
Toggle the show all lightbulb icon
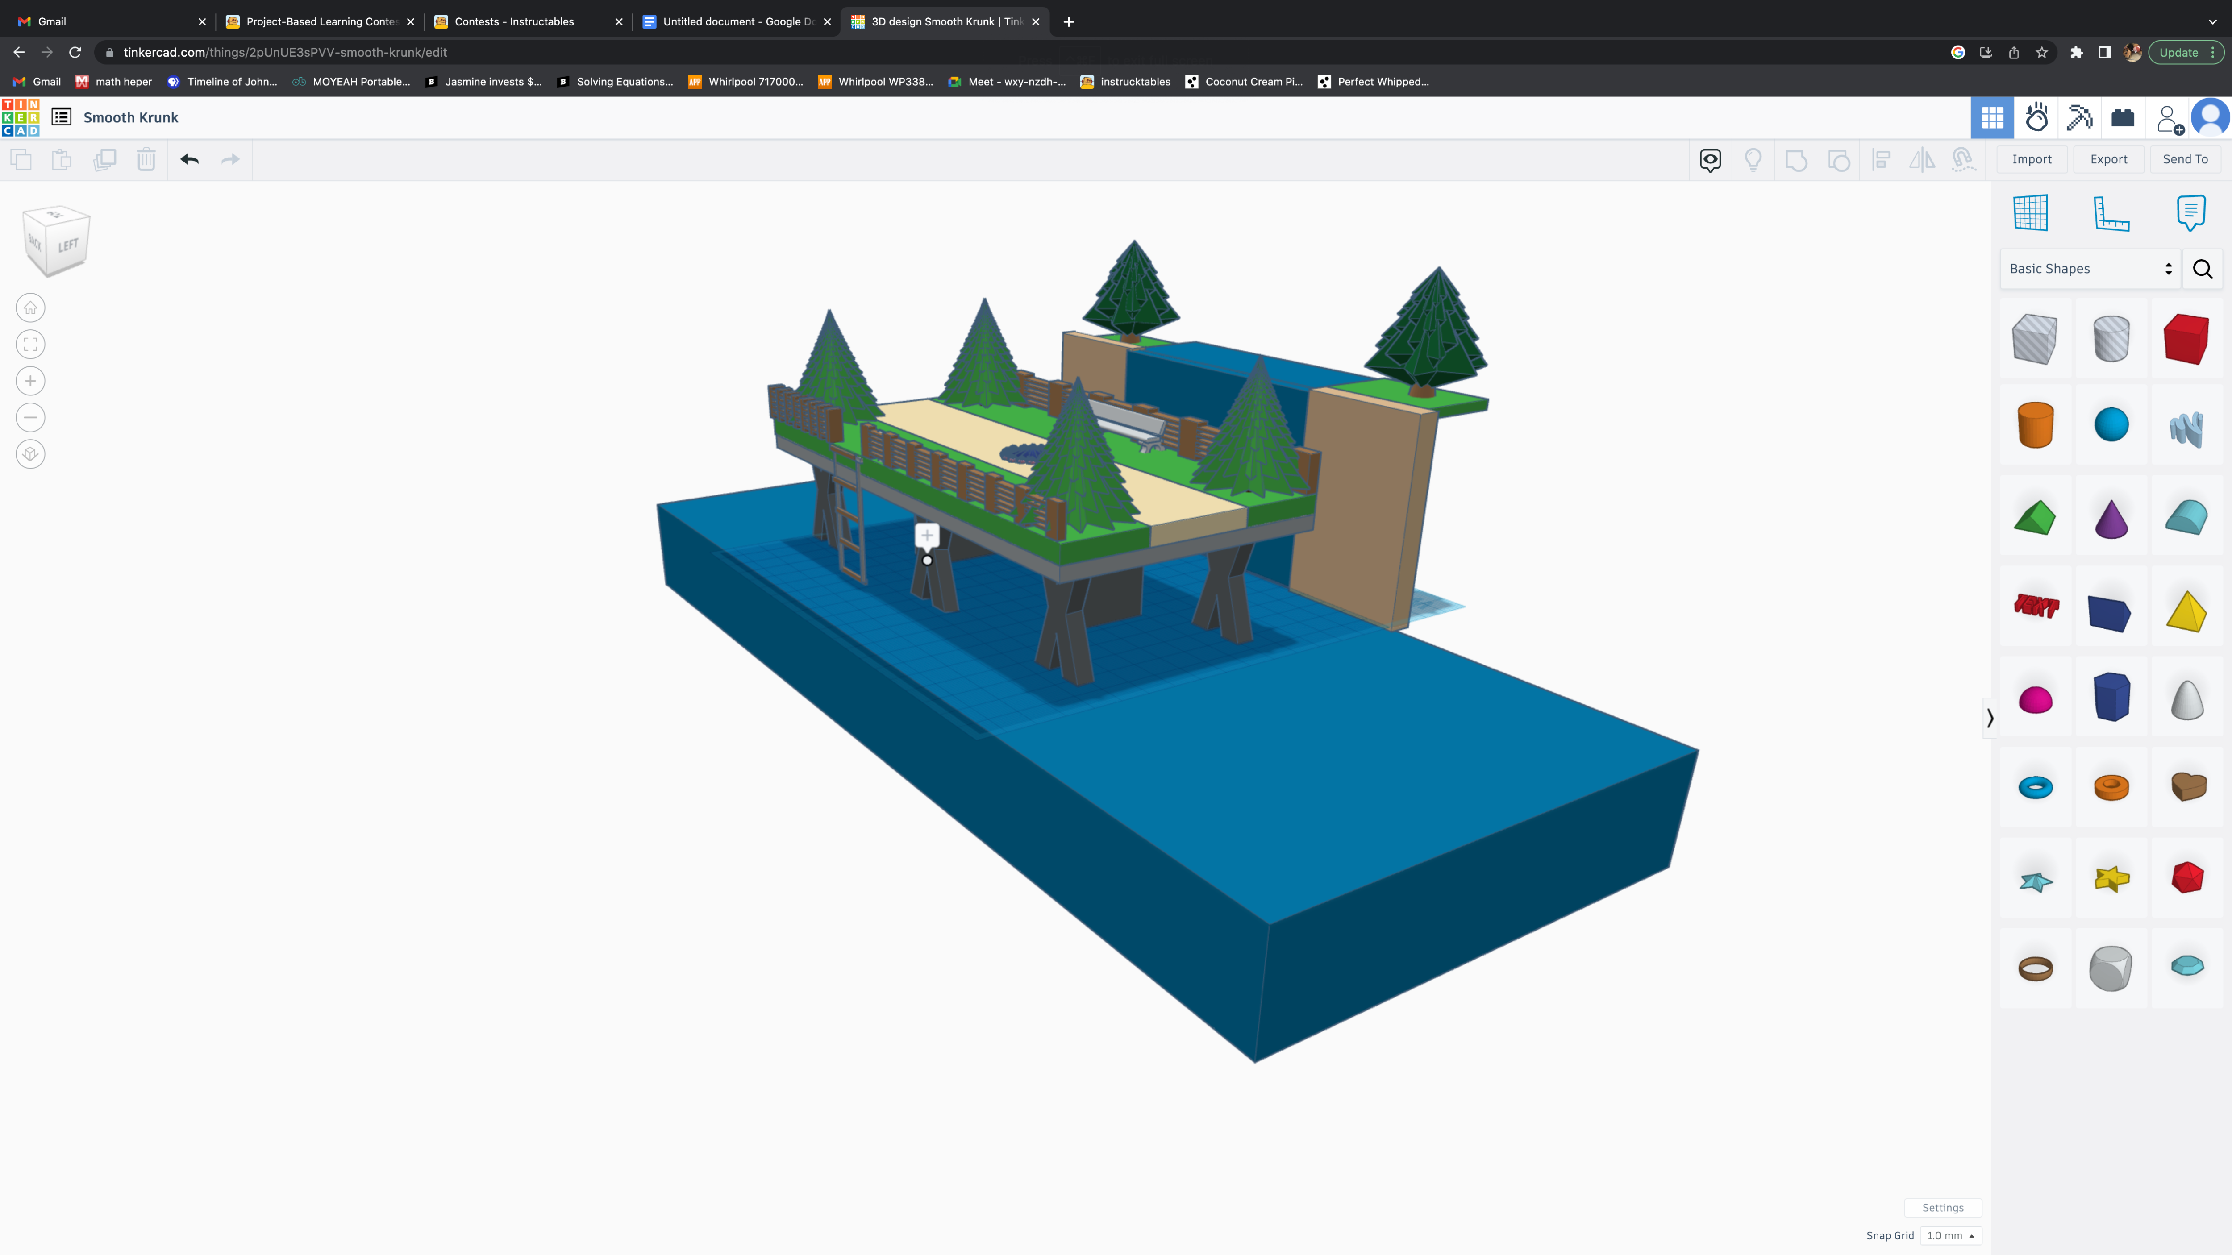point(1753,159)
